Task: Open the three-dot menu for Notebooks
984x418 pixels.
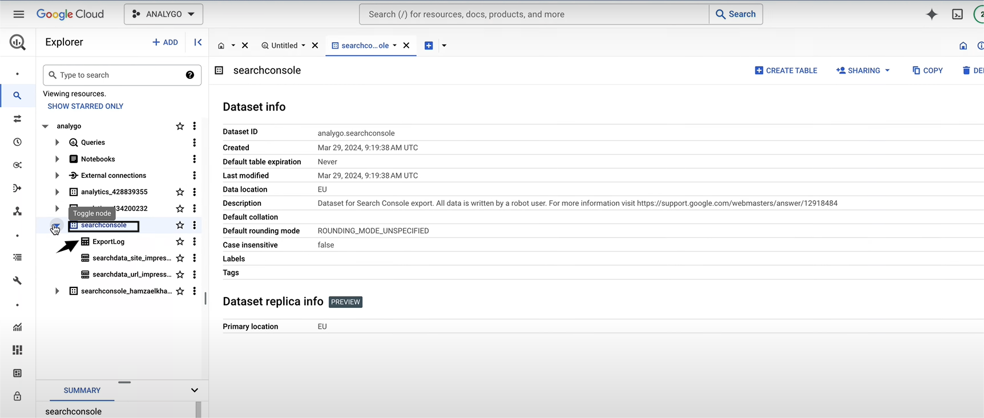Action: point(195,159)
